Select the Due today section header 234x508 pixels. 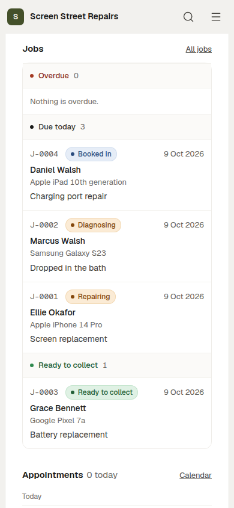tap(117, 127)
